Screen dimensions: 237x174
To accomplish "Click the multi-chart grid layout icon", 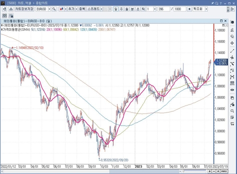I will pos(5,16).
